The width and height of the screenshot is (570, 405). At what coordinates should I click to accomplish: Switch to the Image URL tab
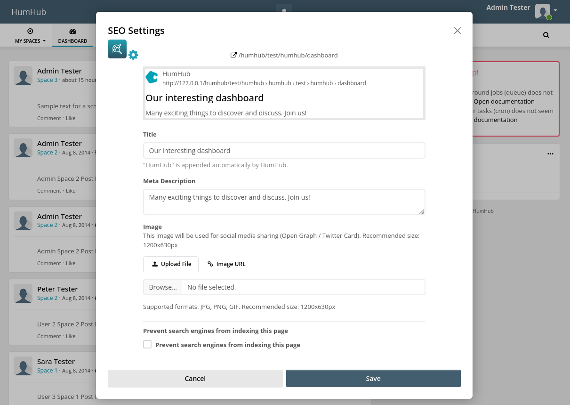pyautogui.click(x=226, y=264)
